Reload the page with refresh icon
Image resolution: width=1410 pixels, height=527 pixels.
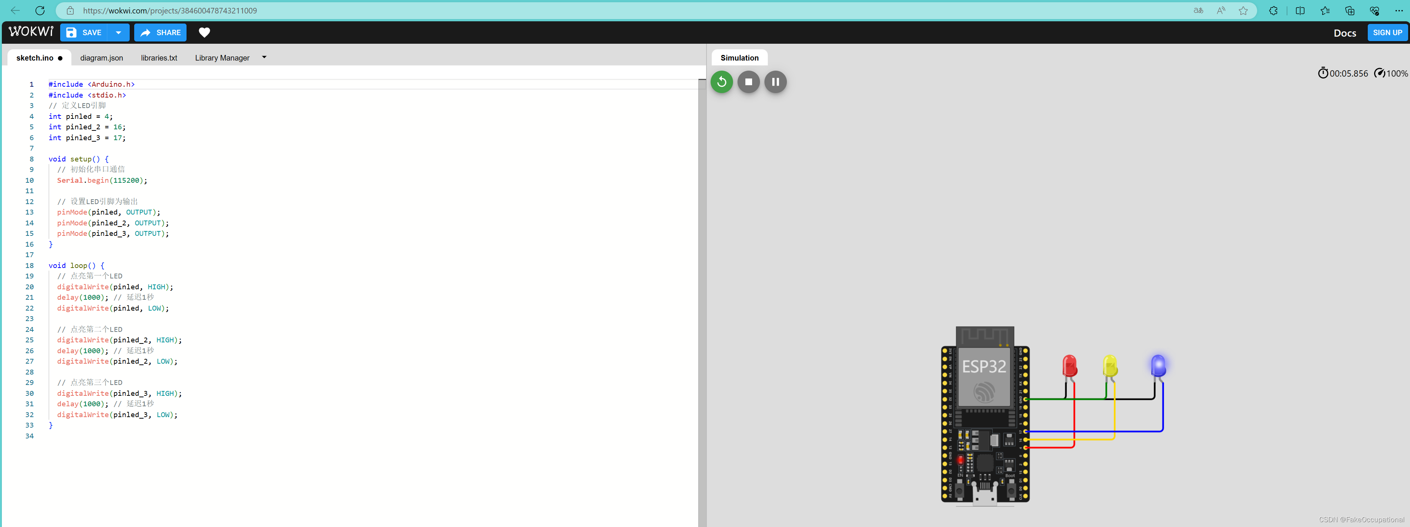pyautogui.click(x=40, y=10)
